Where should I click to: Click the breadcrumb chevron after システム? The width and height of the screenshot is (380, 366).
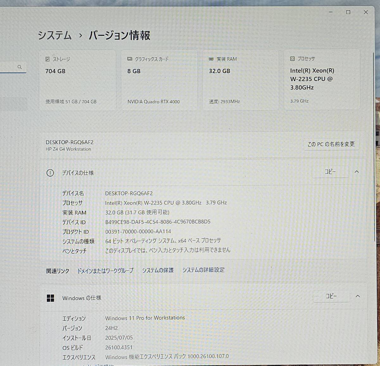(80, 36)
